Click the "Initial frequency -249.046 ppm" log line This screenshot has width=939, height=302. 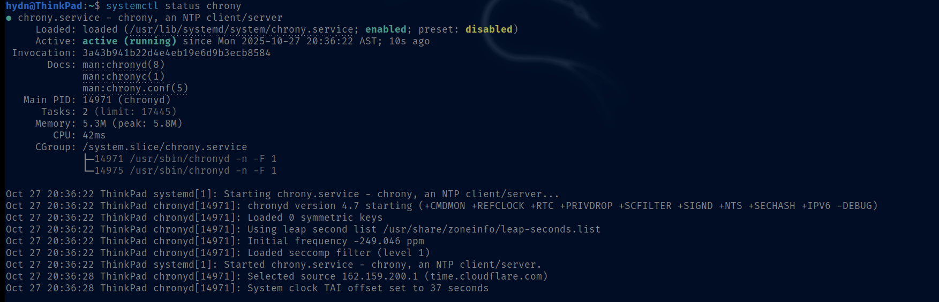(335, 241)
